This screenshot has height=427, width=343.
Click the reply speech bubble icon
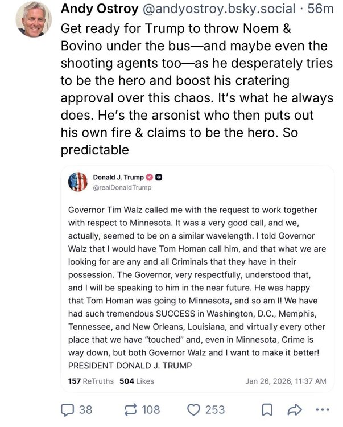tap(68, 409)
